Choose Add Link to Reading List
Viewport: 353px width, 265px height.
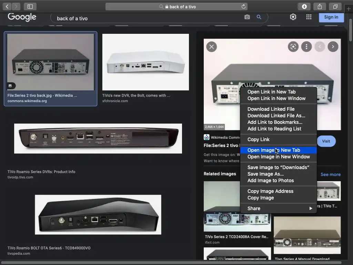(279, 128)
